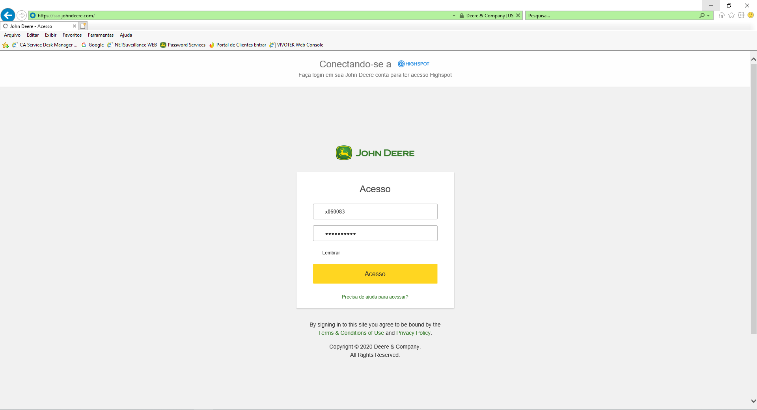Screen dimensions: 757x410
Task: Go to the browser Home icon
Action: [x=722, y=15]
